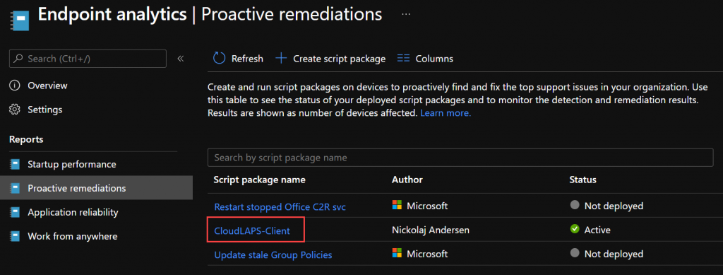723x275 pixels.
Task: Click the Refresh button label
Action: pyautogui.click(x=247, y=59)
